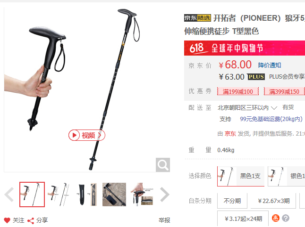This screenshot has height=227, width=305.
Task: Choose 不分期 installment option
Action: pyautogui.click(x=232, y=201)
